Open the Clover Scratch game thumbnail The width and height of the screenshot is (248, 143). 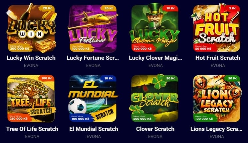click(x=155, y=98)
